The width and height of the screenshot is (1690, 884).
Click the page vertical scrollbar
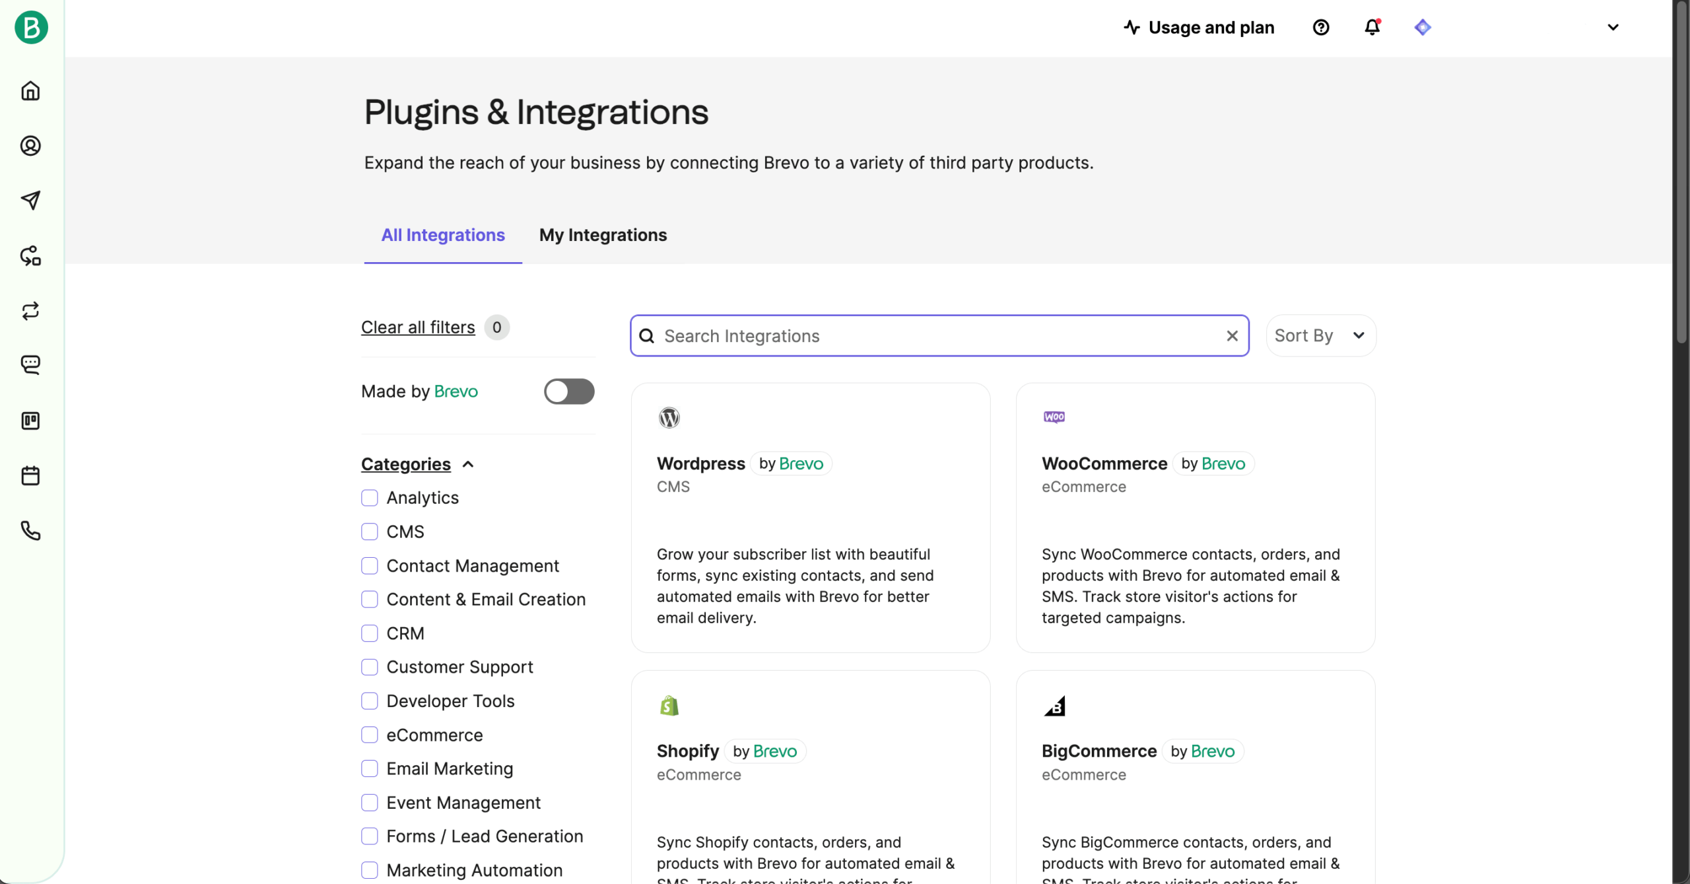[1681, 172]
